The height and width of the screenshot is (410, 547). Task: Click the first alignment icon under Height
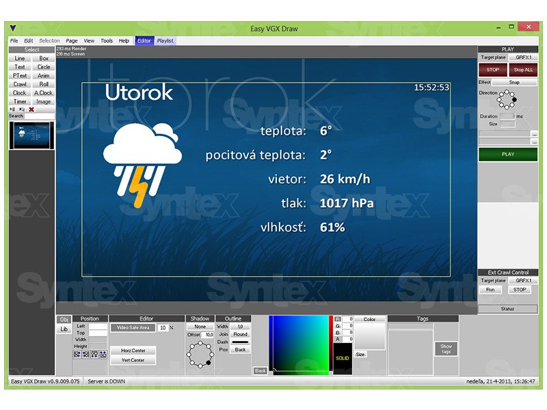(x=78, y=355)
